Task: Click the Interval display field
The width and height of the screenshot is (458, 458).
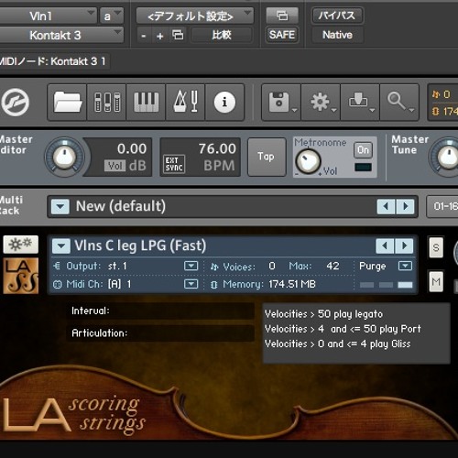Action: point(160,311)
